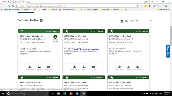This screenshot has height=96, width=172.
Task: Open Action Center notifications icon
Action: 156,94
